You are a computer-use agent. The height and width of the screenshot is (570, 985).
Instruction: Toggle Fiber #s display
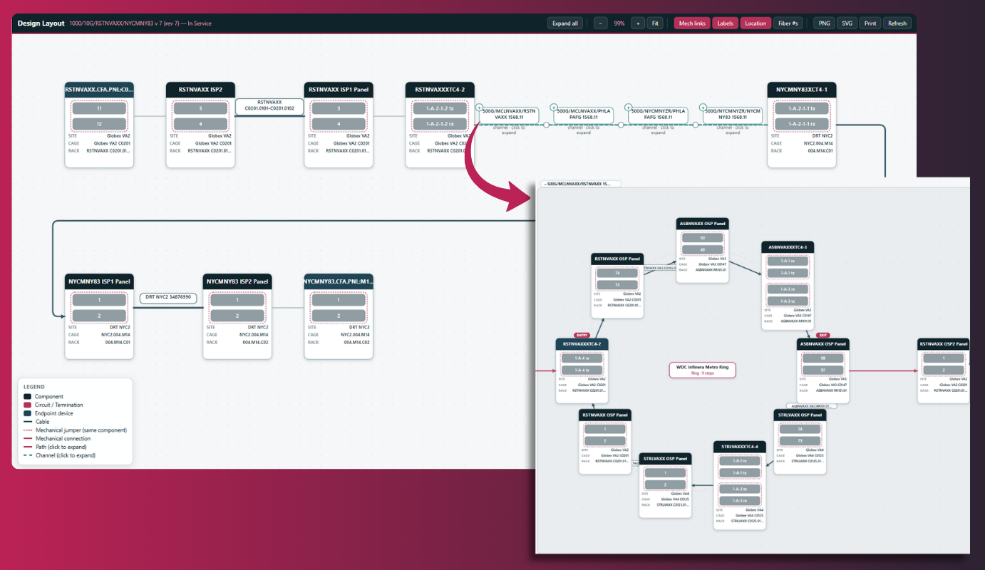[788, 24]
